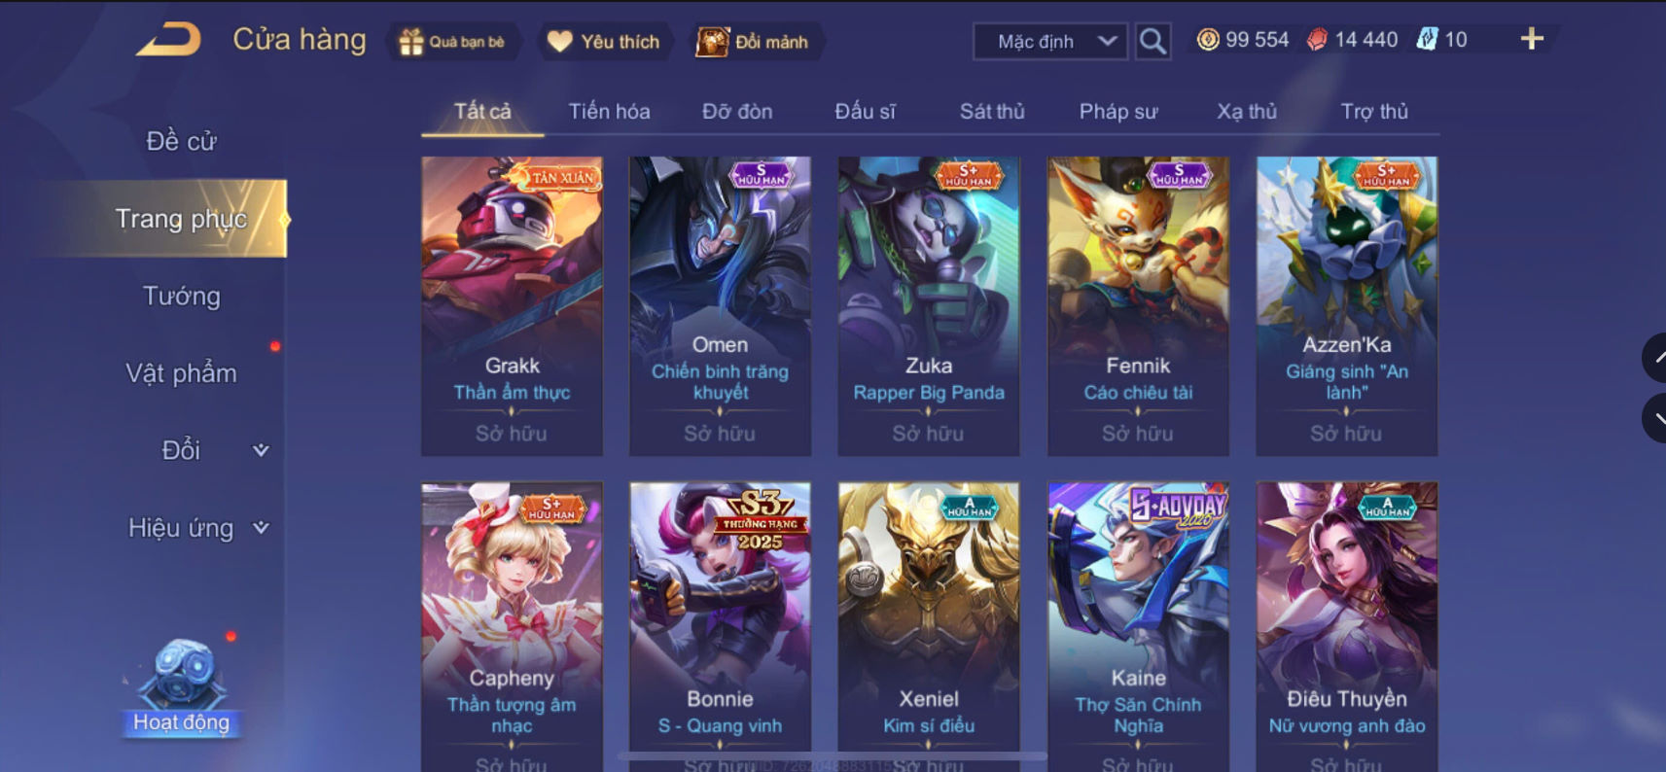Screen dimensions: 1666x772
Task: Open Zuka Rapper Big Panda skin card
Action: click(x=929, y=306)
